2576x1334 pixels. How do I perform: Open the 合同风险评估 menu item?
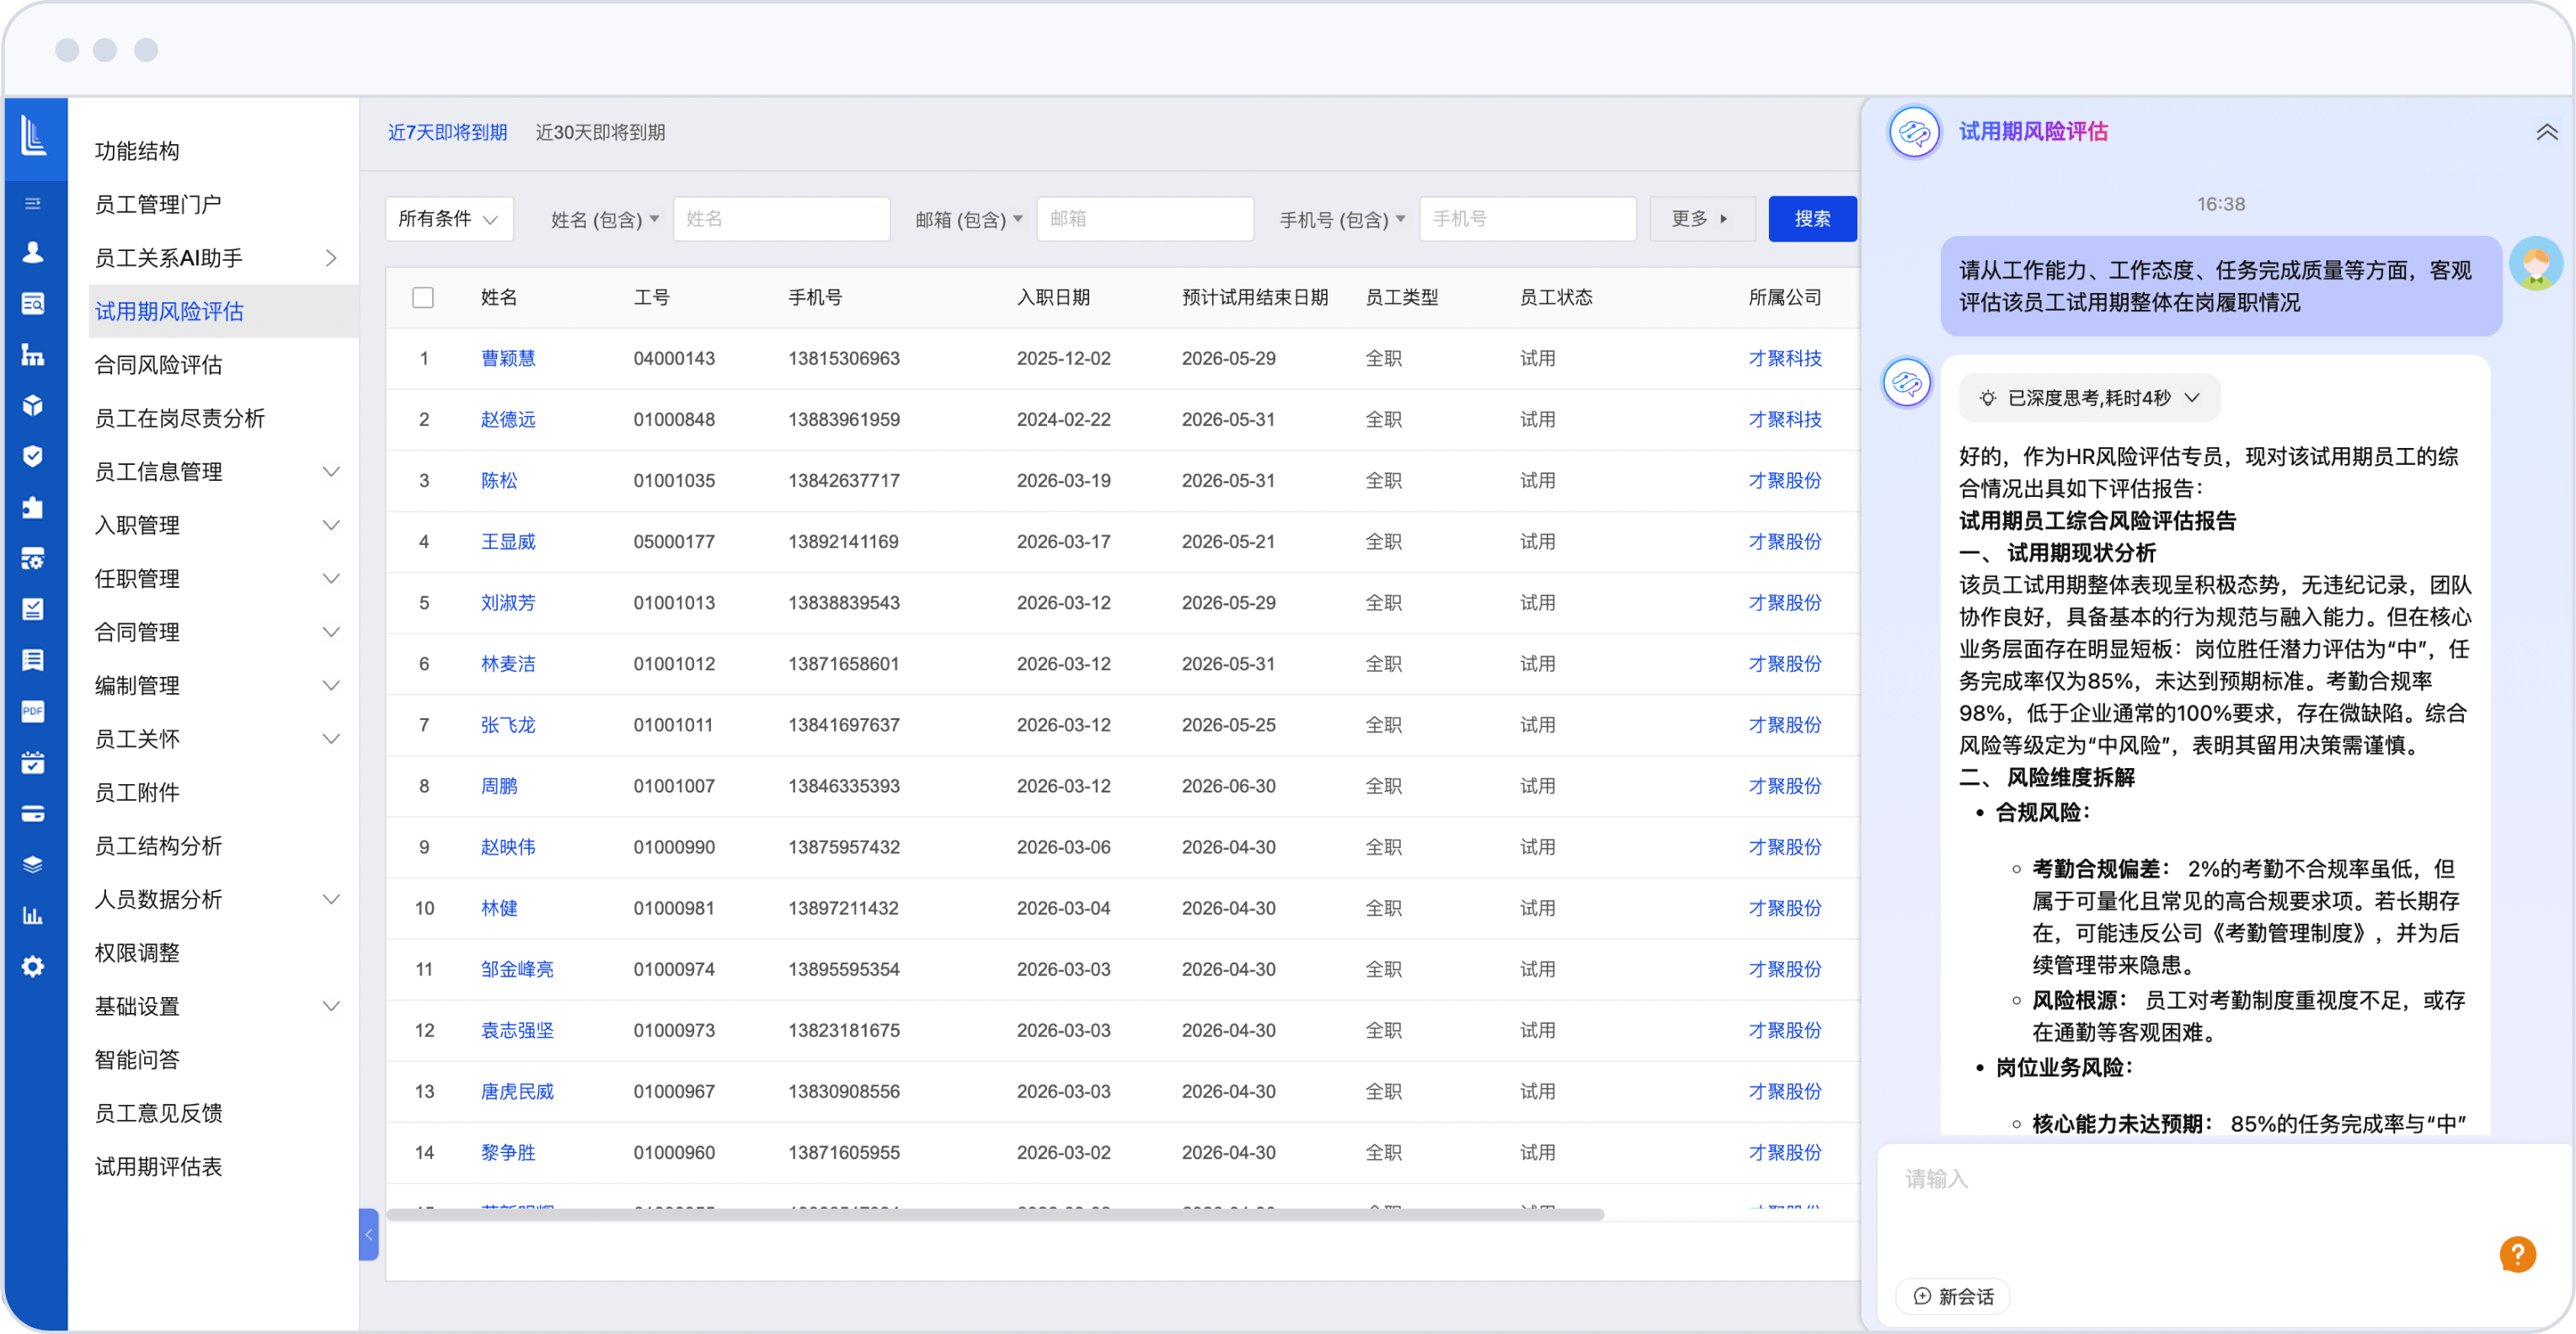coord(159,364)
